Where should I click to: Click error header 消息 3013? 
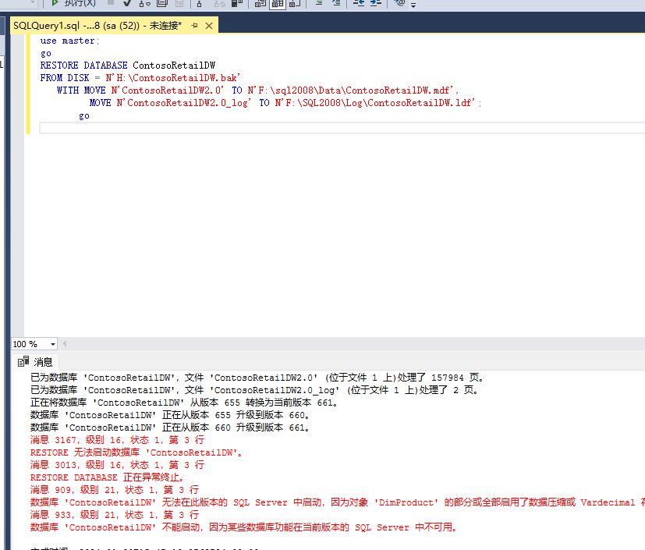(x=117, y=465)
